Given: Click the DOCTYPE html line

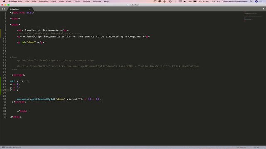Looking at the screenshot, I should click(22, 13).
